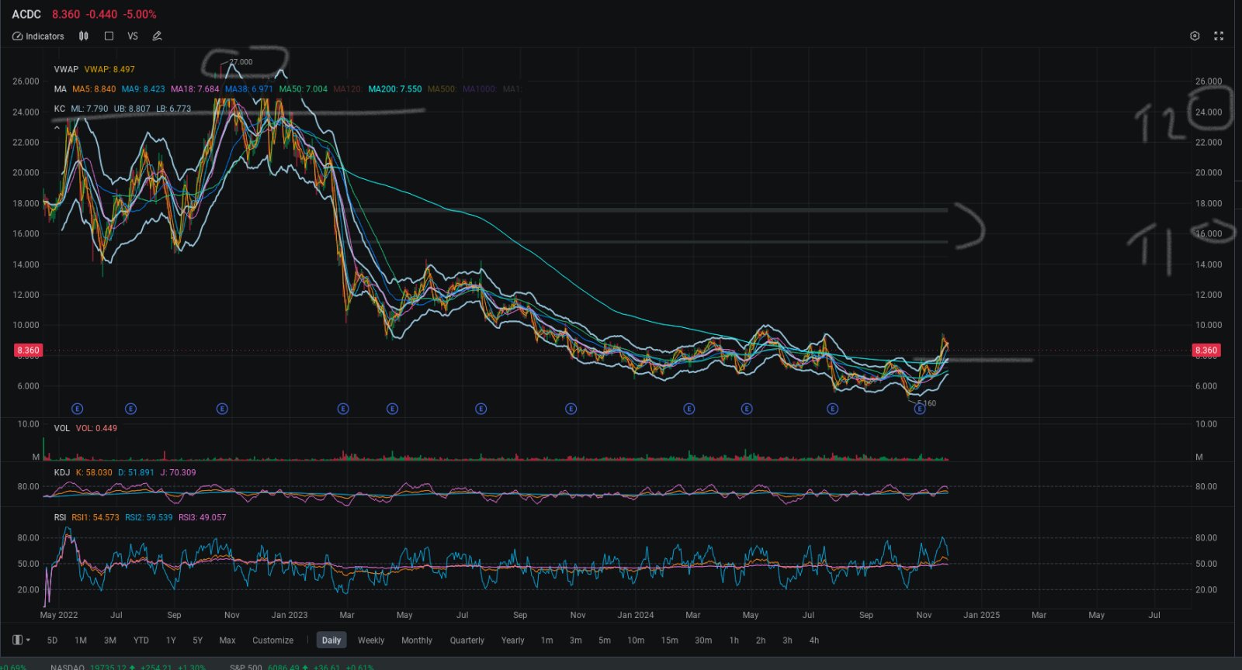
Task: Click the VOL indicator label
Action: tap(62, 428)
